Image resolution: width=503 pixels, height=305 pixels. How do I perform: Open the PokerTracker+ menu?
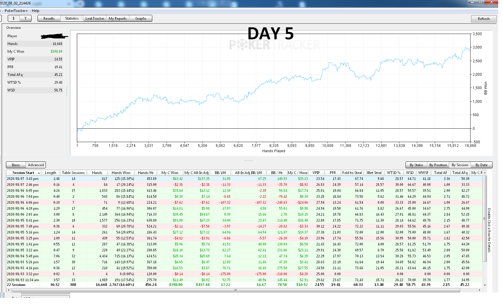(16, 11)
